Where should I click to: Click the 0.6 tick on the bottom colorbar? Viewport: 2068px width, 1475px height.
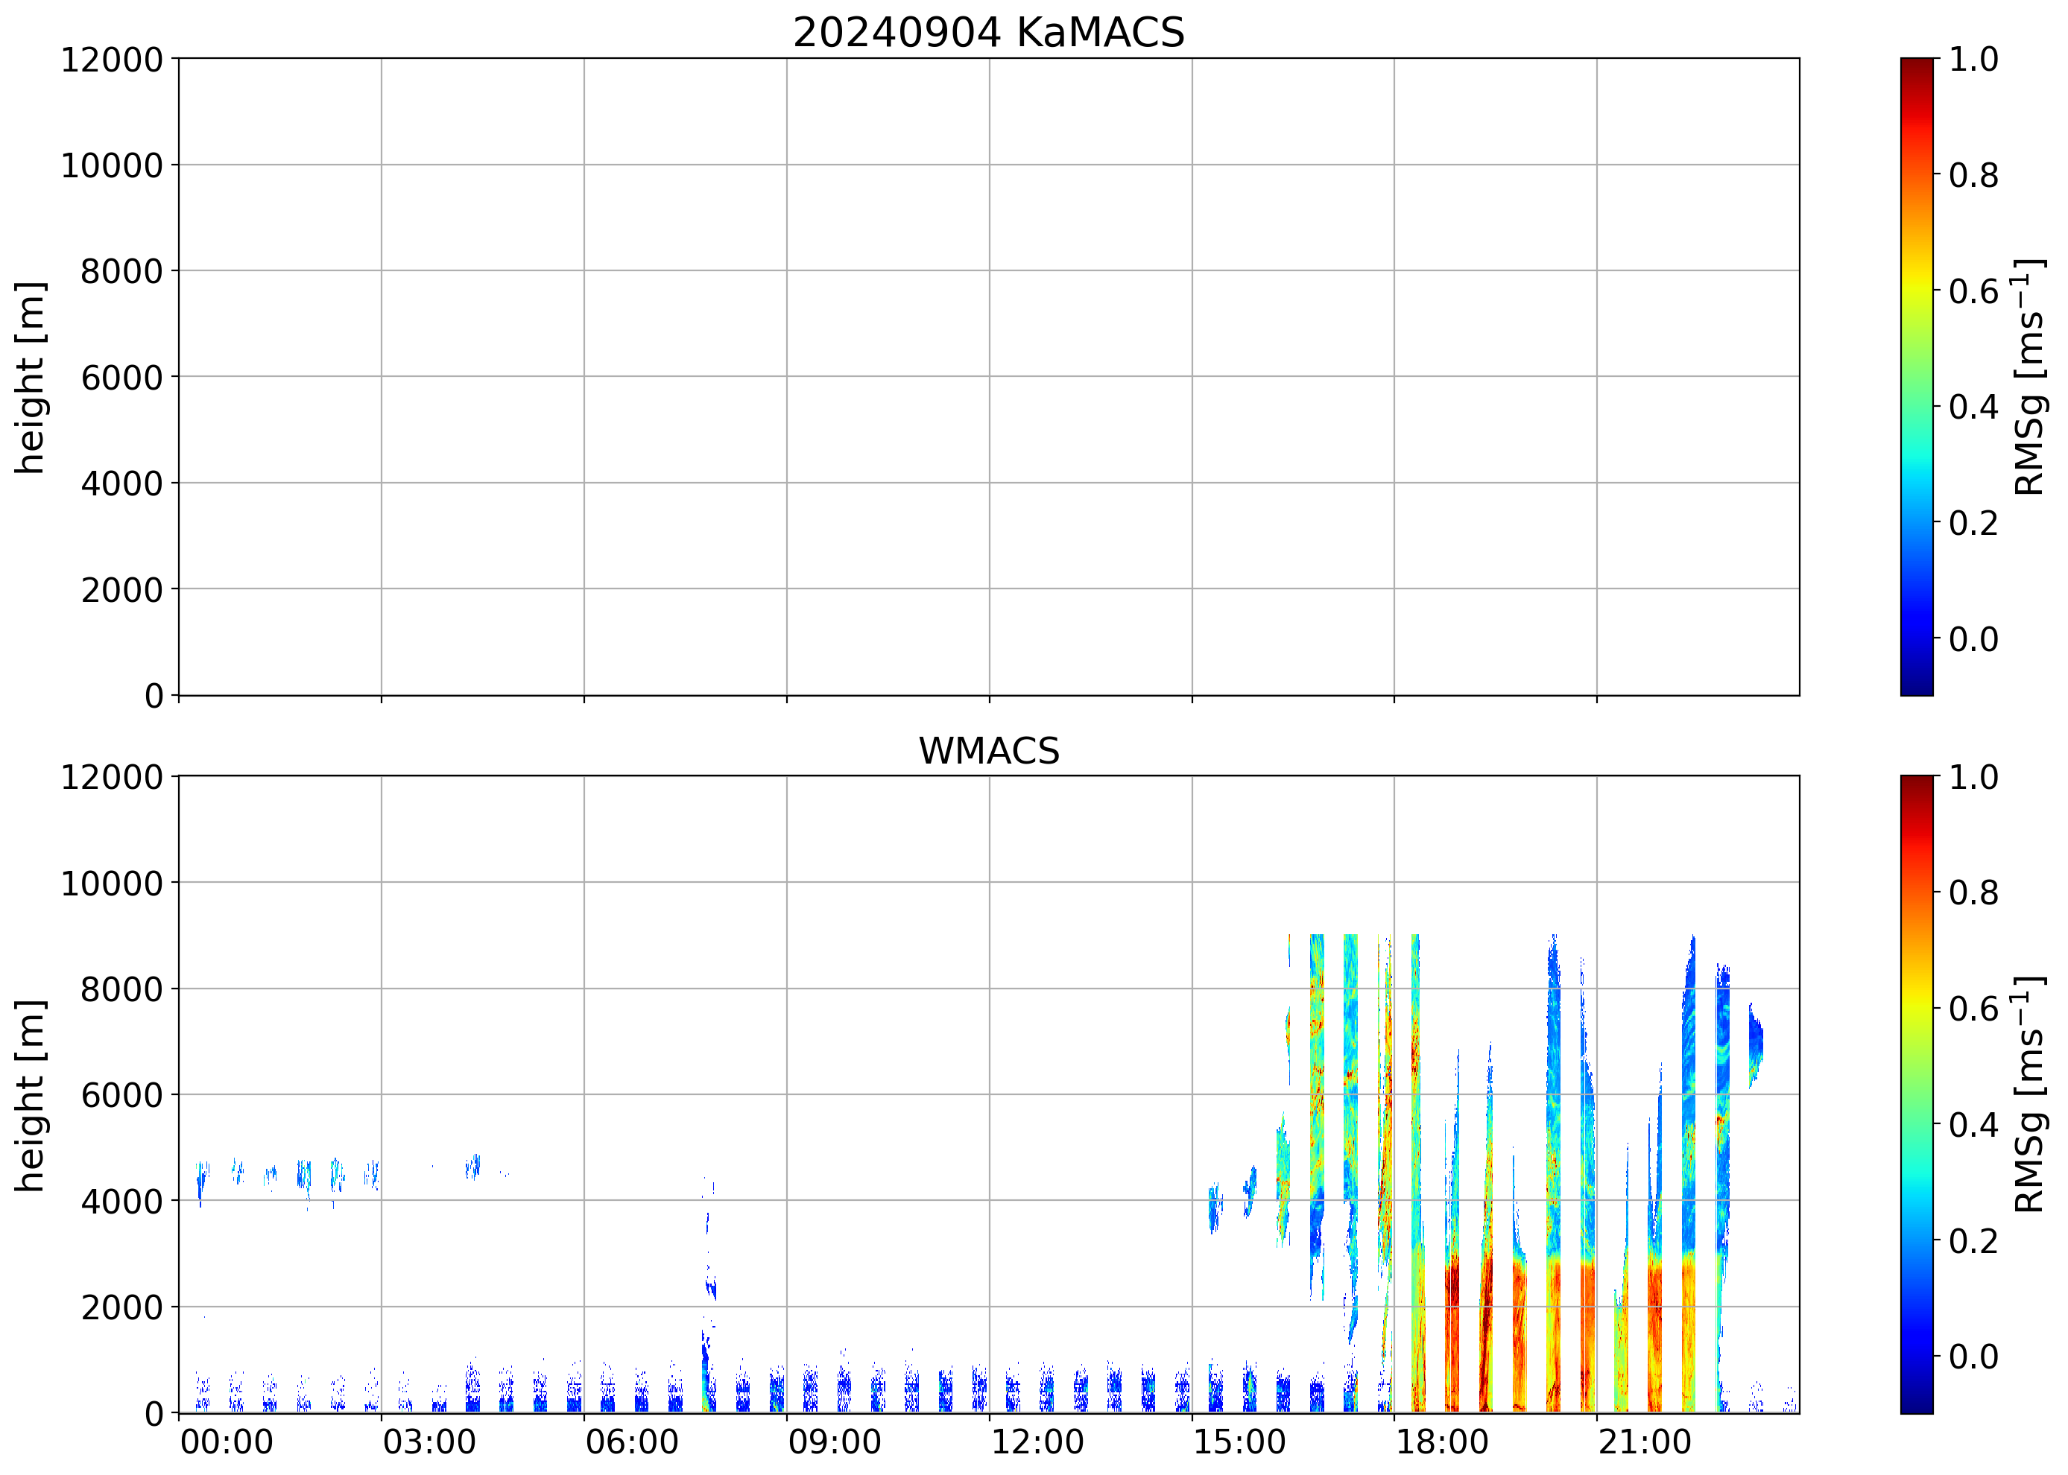click(x=1973, y=1008)
